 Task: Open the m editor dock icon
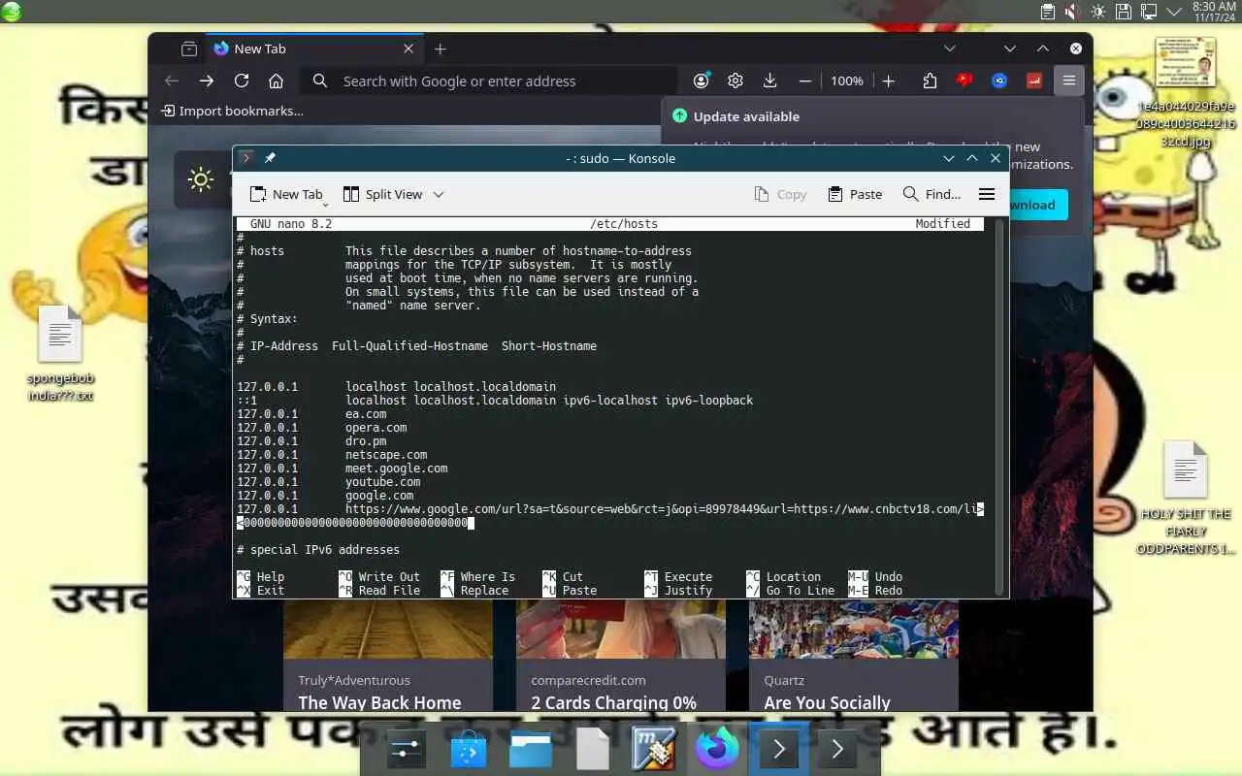click(654, 749)
